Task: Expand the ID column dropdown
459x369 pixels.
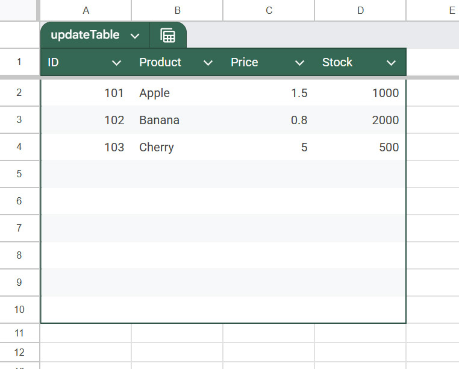Action: [x=116, y=63]
